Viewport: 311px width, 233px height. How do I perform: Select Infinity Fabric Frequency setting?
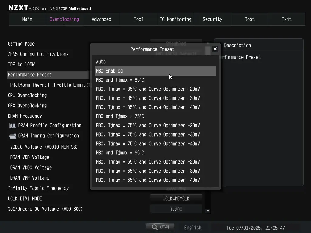click(38, 188)
